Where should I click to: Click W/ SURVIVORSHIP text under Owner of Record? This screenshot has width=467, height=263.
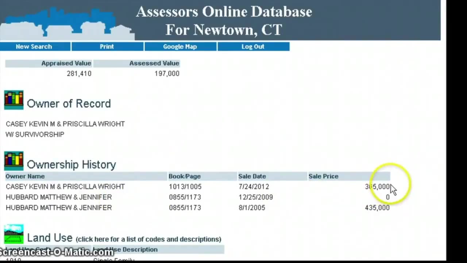pyautogui.click(x=35, y=134)
